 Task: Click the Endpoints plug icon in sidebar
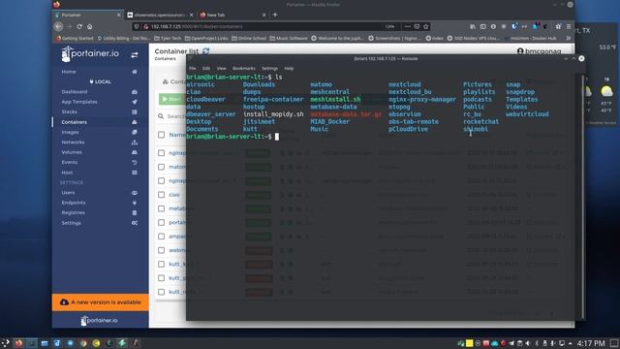(135, 203)
